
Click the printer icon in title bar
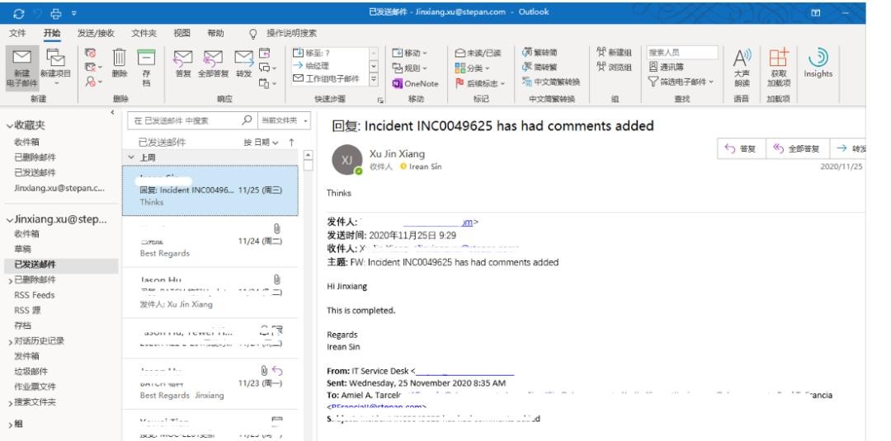[56, 13]
